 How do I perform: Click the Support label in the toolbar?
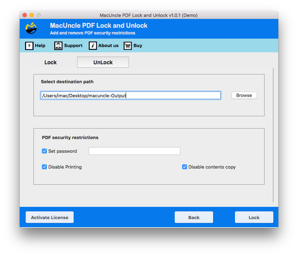pyautogui.click(x=73, y=46)
